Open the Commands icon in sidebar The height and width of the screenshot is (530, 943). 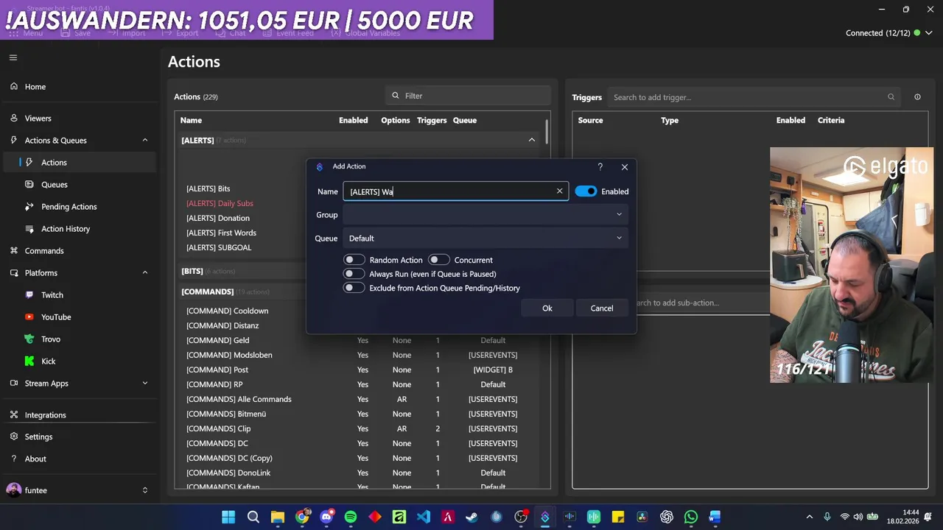click(14, 250)
